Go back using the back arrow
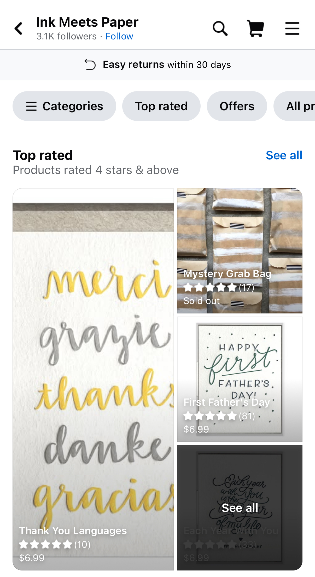The image size is (315, 577). click(19, 28)
